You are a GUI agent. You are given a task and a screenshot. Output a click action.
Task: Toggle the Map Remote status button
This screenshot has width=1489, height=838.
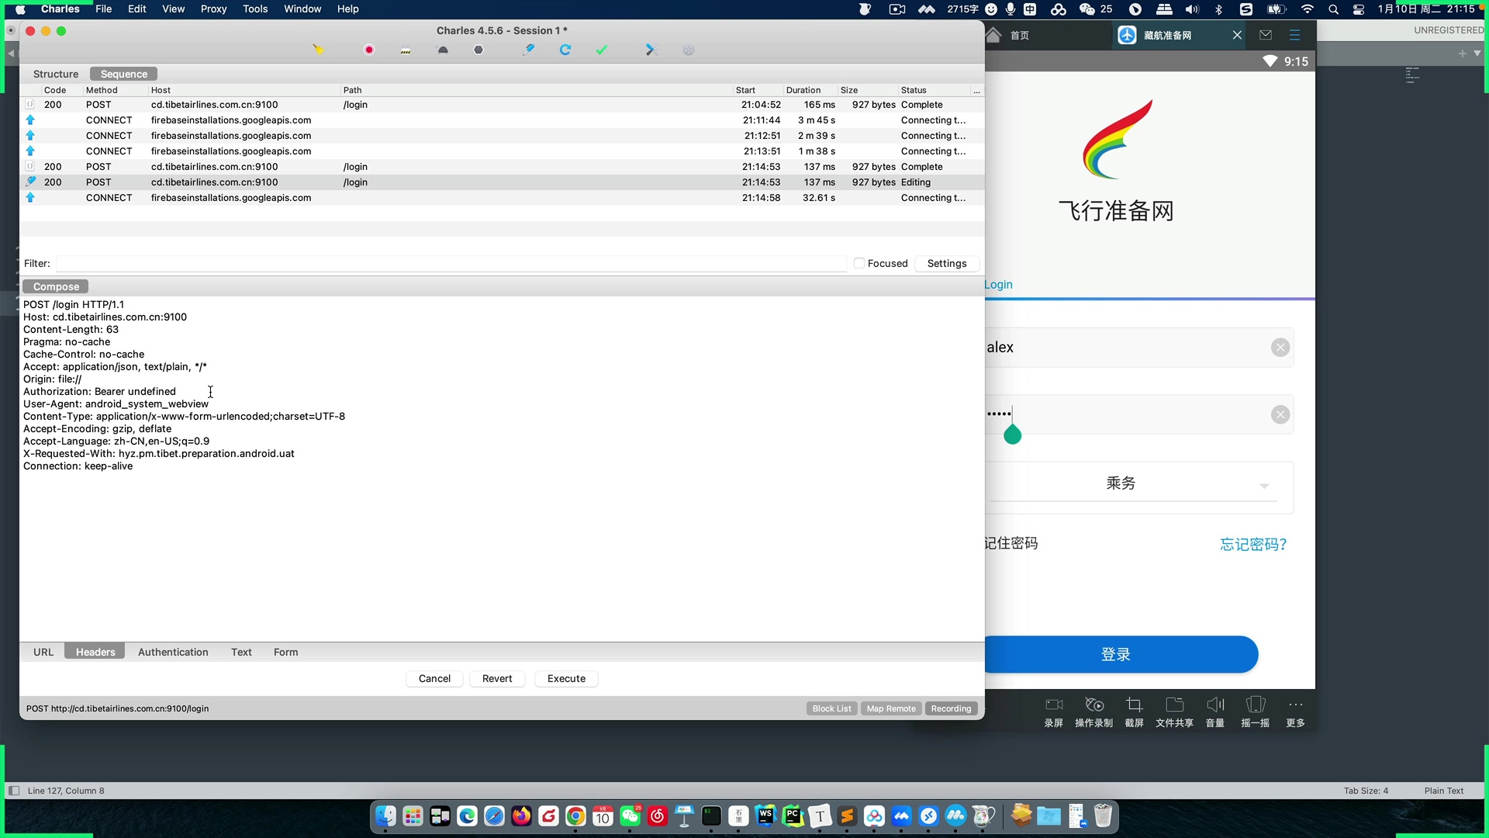pyautogui.click(x=890, y=708)
